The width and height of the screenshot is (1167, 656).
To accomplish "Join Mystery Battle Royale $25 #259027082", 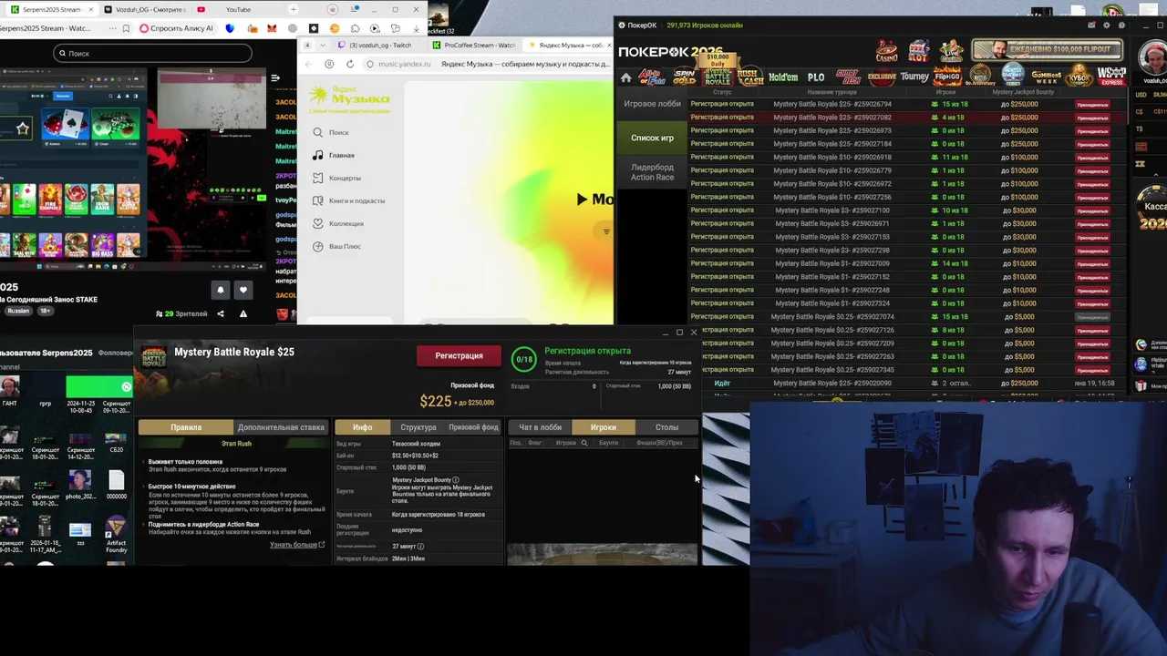I will (x=1092, y=118).
